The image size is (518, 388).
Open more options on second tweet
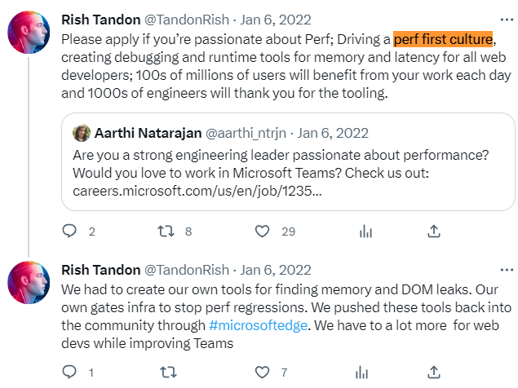point(507,270)
